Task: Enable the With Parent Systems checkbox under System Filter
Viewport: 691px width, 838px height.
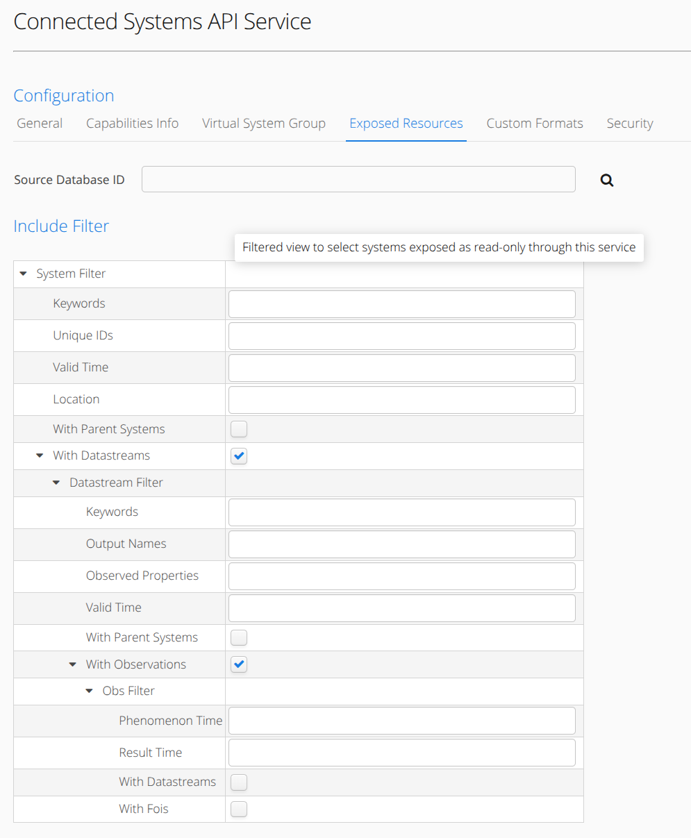Action: 238,428
